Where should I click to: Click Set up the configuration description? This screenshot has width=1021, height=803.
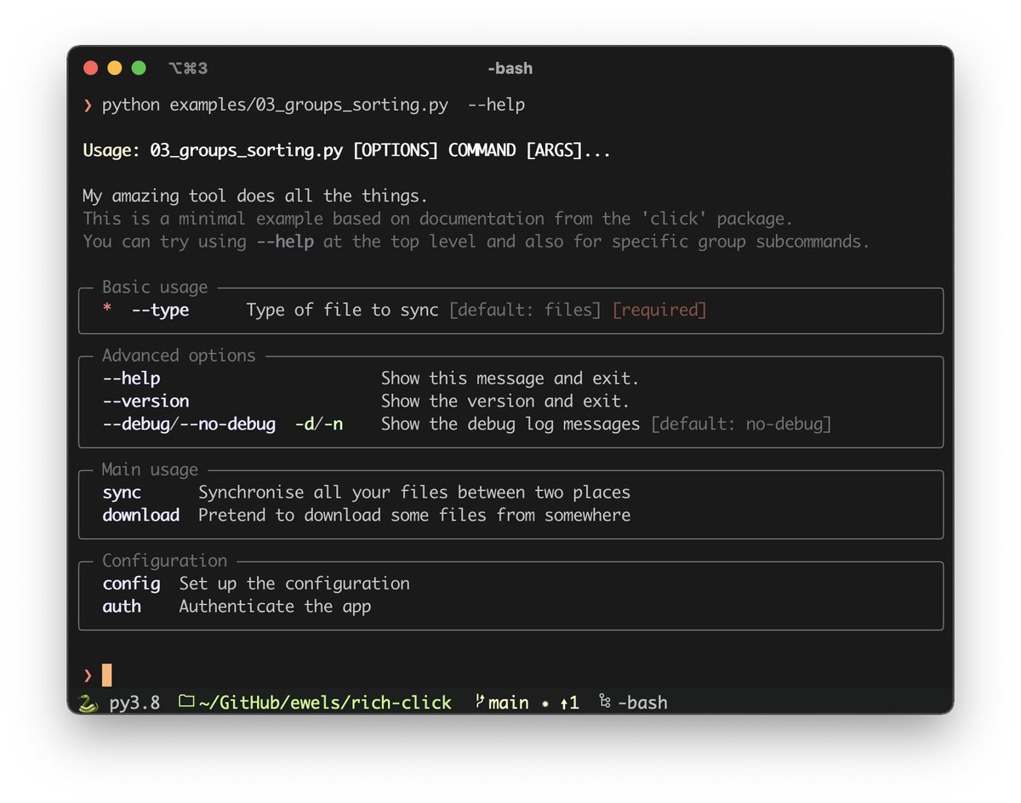pos(294,584)
